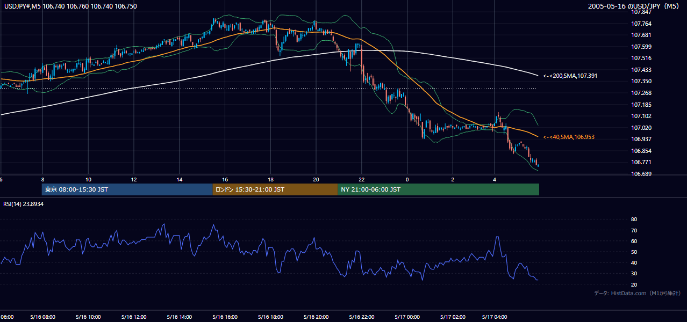Click the 40 SMA 106.953 line label
The height and width of the screenshot is (322, 687).
(x=568, y=137)
